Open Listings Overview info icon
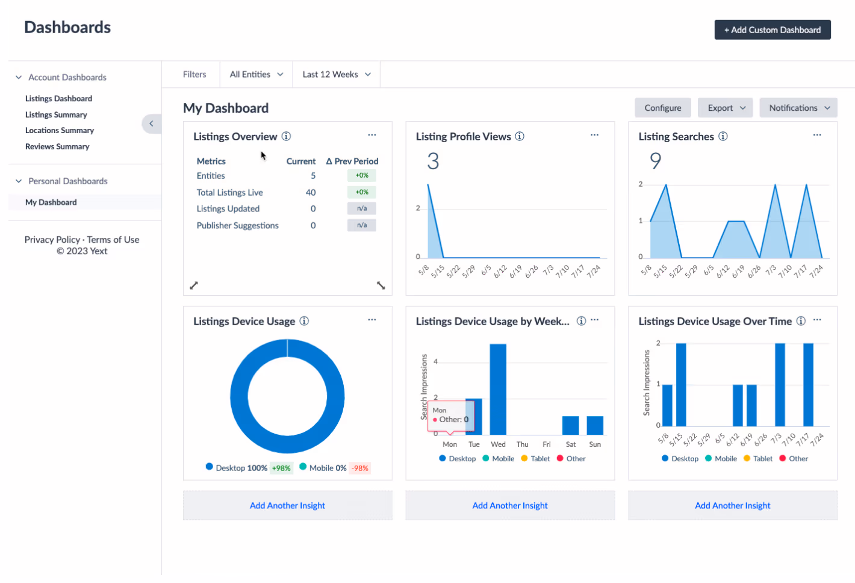This screenshot has height=583, width=855. pos(287,136)
